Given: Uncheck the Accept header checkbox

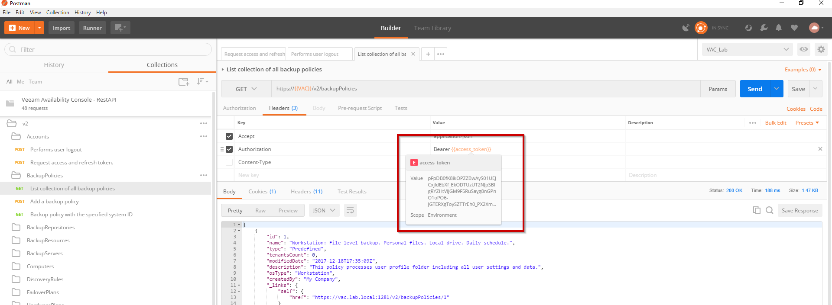Looking at the screenshot, I should pos(229,136).
